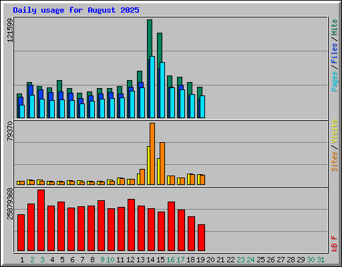342x267 pixels.
Task: Click the red KB bar for day 19
Action: point(201,238)
